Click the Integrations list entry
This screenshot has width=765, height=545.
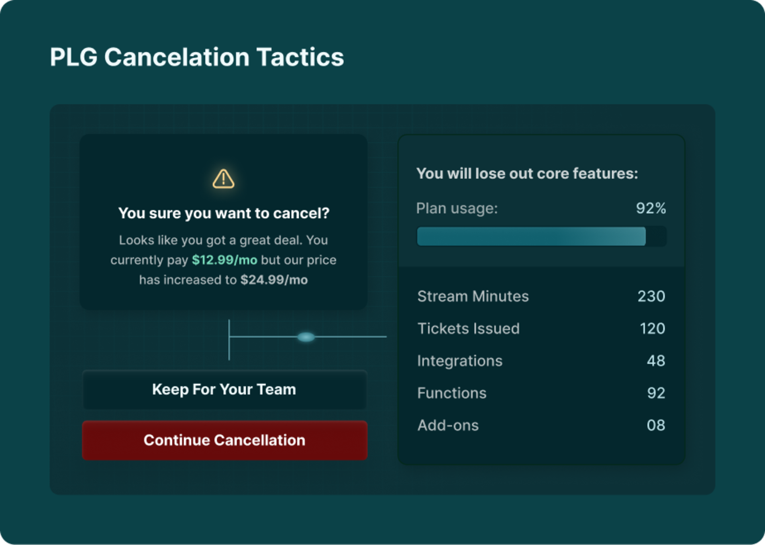click(x=459, y=361)
